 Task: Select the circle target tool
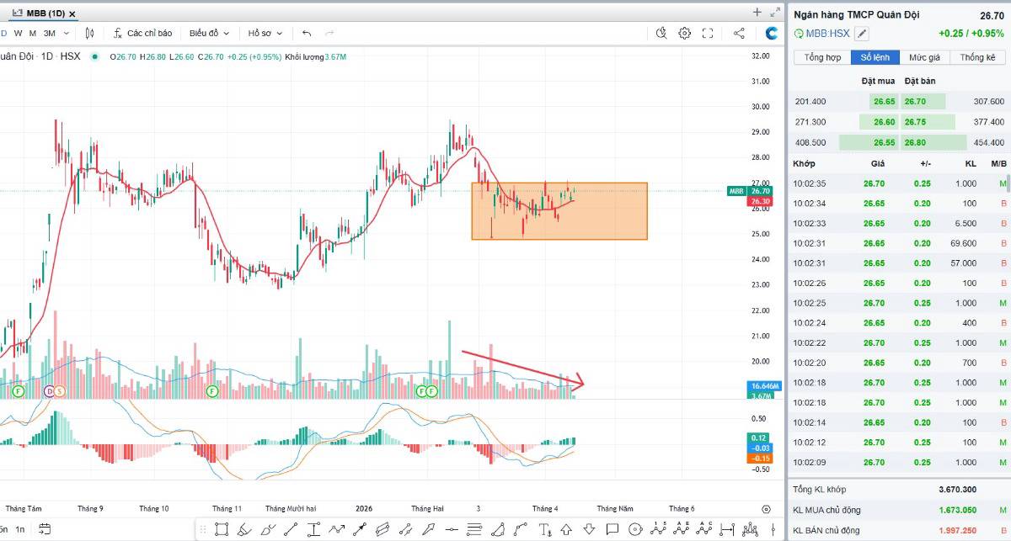(x=636, y=529)
